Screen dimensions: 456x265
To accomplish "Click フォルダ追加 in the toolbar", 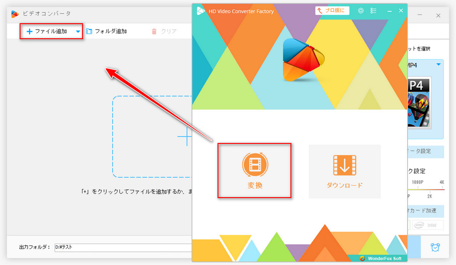I will (106, 31).
